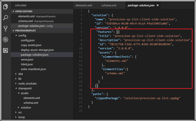This screenshot has height=121, width=196.
Task: Open elements.xml in Open Editors list
Action: (42, 16)
